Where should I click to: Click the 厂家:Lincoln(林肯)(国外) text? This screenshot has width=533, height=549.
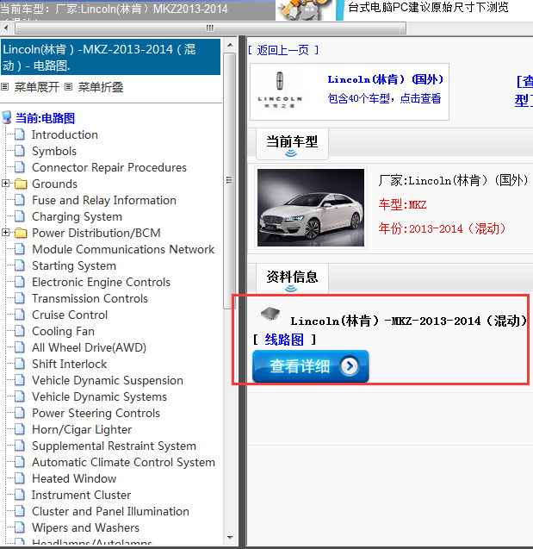(454, 180)
